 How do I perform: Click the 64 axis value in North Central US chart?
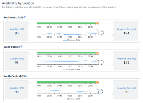click(x=101, y=90)
